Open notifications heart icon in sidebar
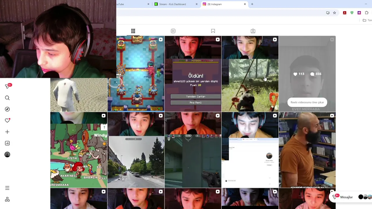Screen dimensions: 372x209 point(7,120)
